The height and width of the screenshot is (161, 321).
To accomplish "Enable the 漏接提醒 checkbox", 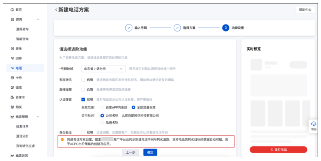I will point(83,90).
